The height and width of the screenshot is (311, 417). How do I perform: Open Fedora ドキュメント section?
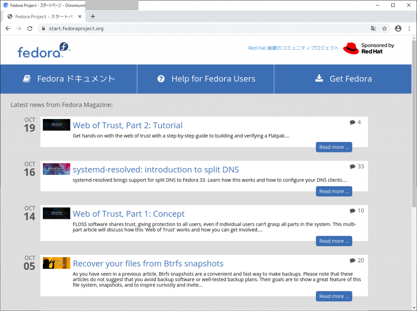coord(68,79)
